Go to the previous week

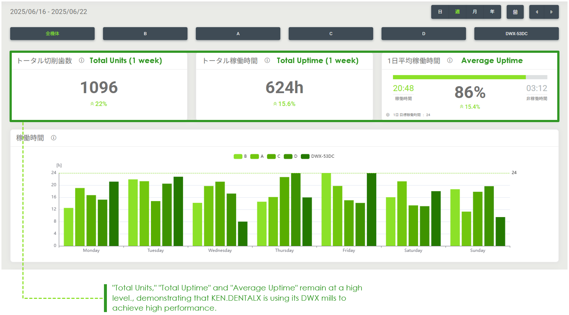[x=537, y=12]
